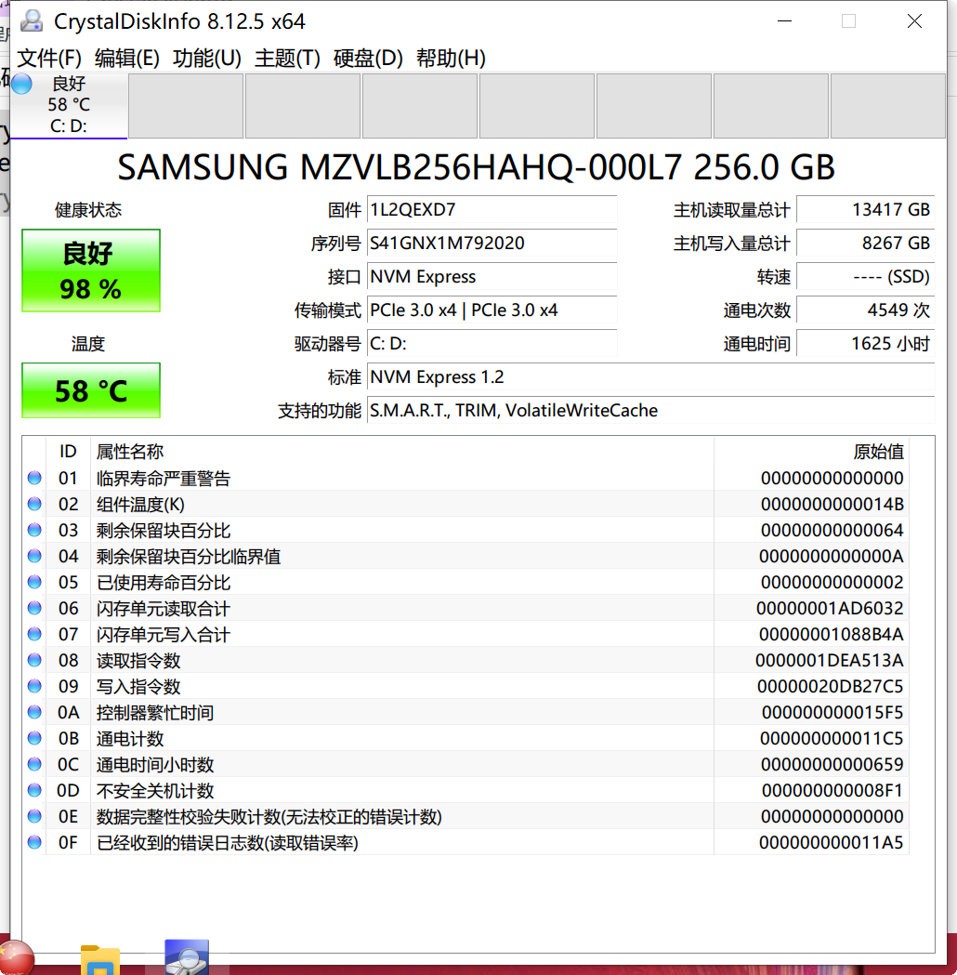Click status orb for attribute 0C 通电时间小时数
Viewport: 957px width, 975px height.
tap(34, 764)
